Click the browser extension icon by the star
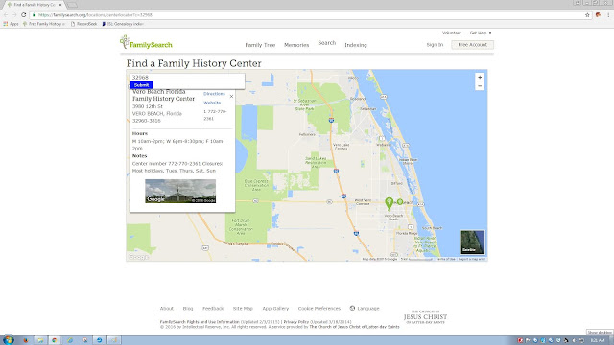614x345 pixels. click(x=598, y=15)
